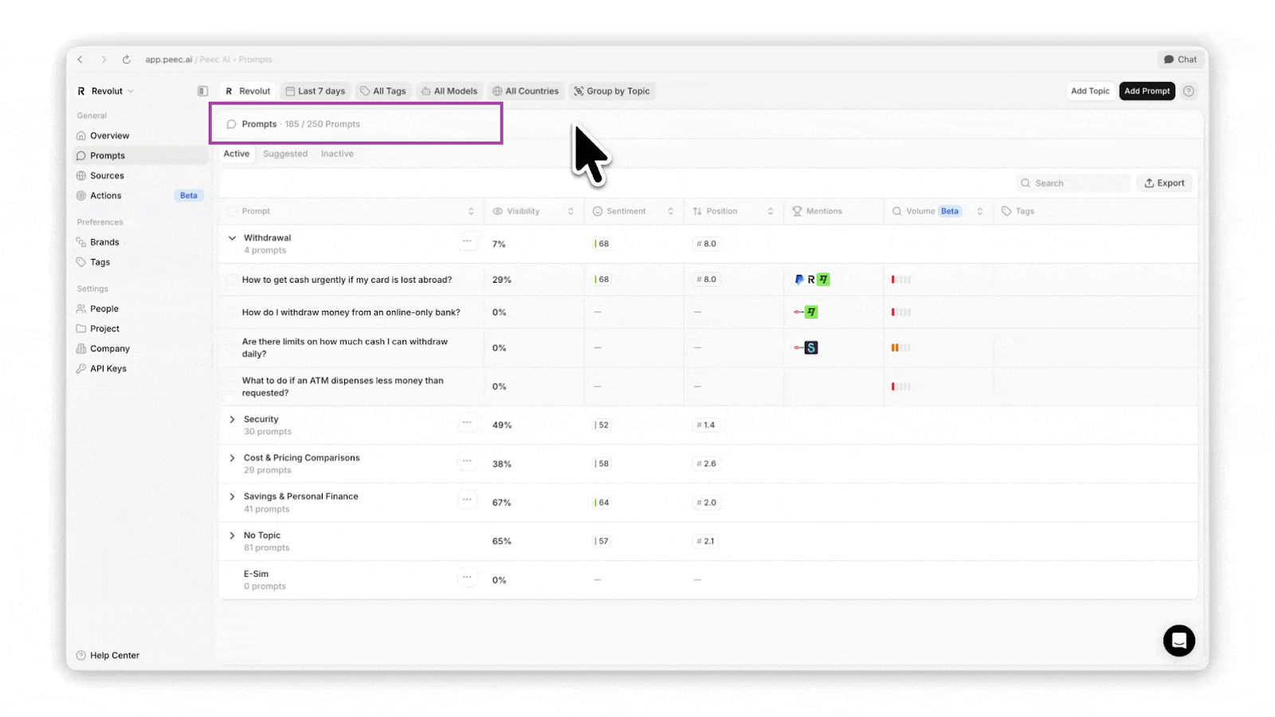1275x717 pixels.
Task: Expand the Security topic group
Action: point(232,420)
